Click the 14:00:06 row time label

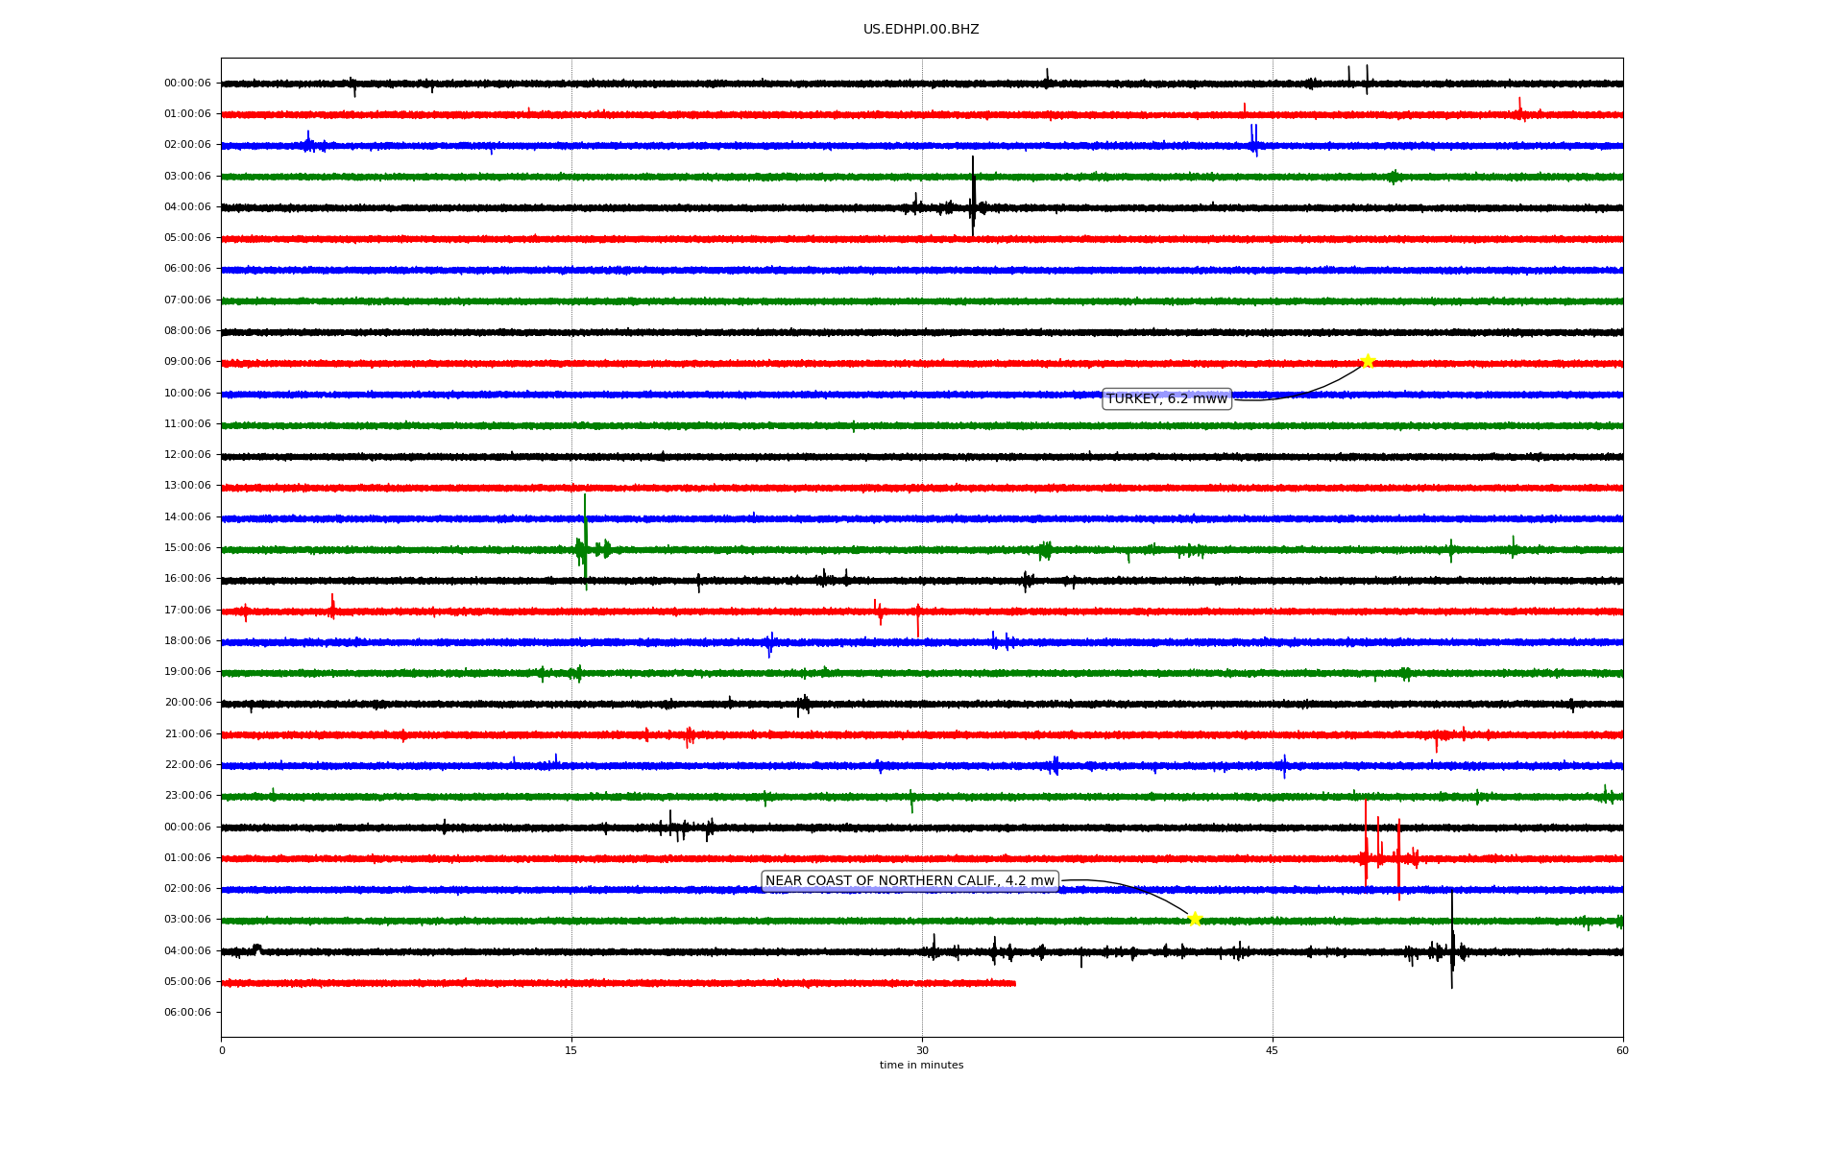click(187, 516)
